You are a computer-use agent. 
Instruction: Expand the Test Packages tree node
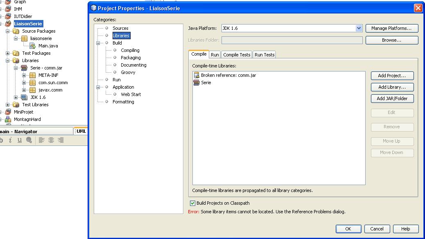(8, 53)
